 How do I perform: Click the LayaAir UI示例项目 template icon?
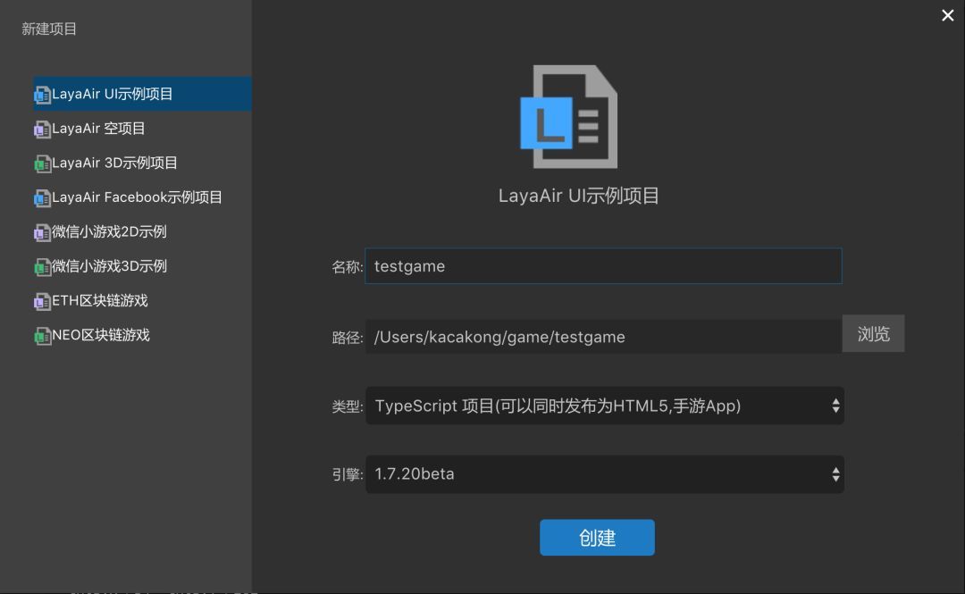coord(42,94)
